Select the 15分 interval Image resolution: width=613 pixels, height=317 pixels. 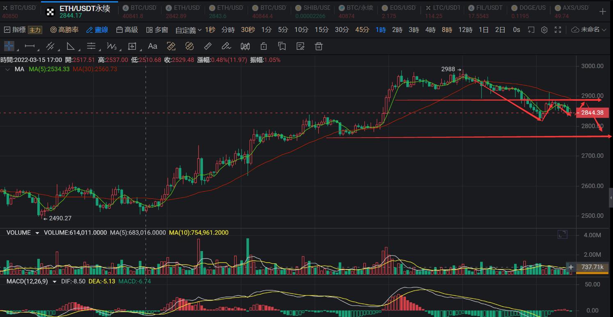322,30
